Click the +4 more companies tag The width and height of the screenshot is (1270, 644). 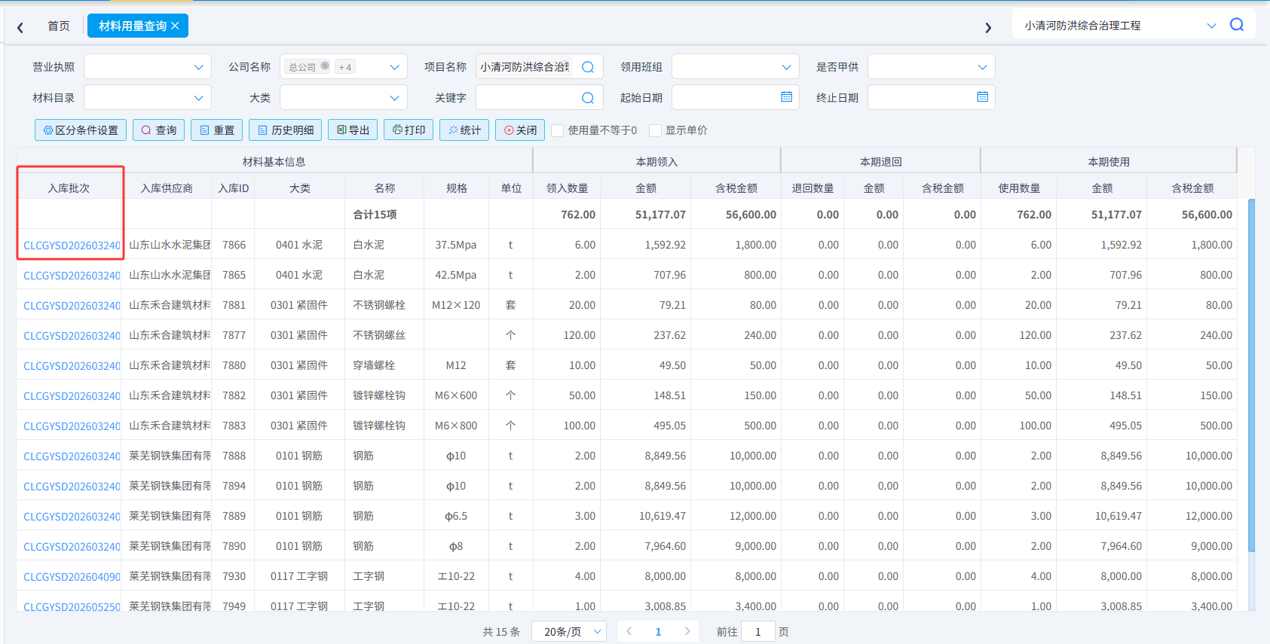(345, 67)
